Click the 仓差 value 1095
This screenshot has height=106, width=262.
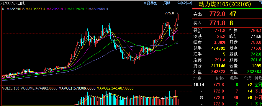tap(257, 66)
